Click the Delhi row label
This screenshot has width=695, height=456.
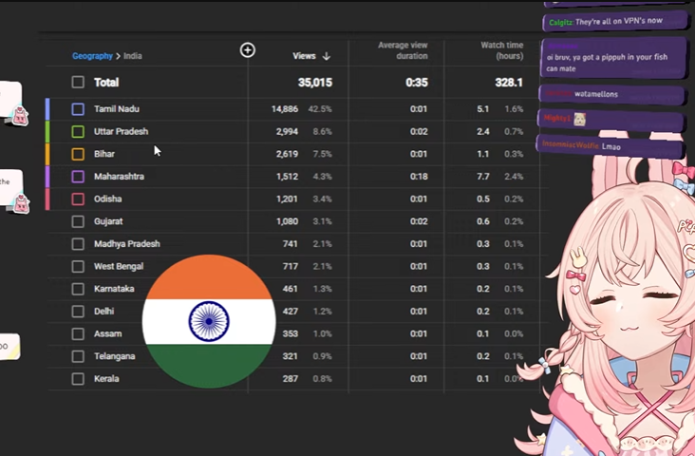pyautogui.click(x=103, y=311)
